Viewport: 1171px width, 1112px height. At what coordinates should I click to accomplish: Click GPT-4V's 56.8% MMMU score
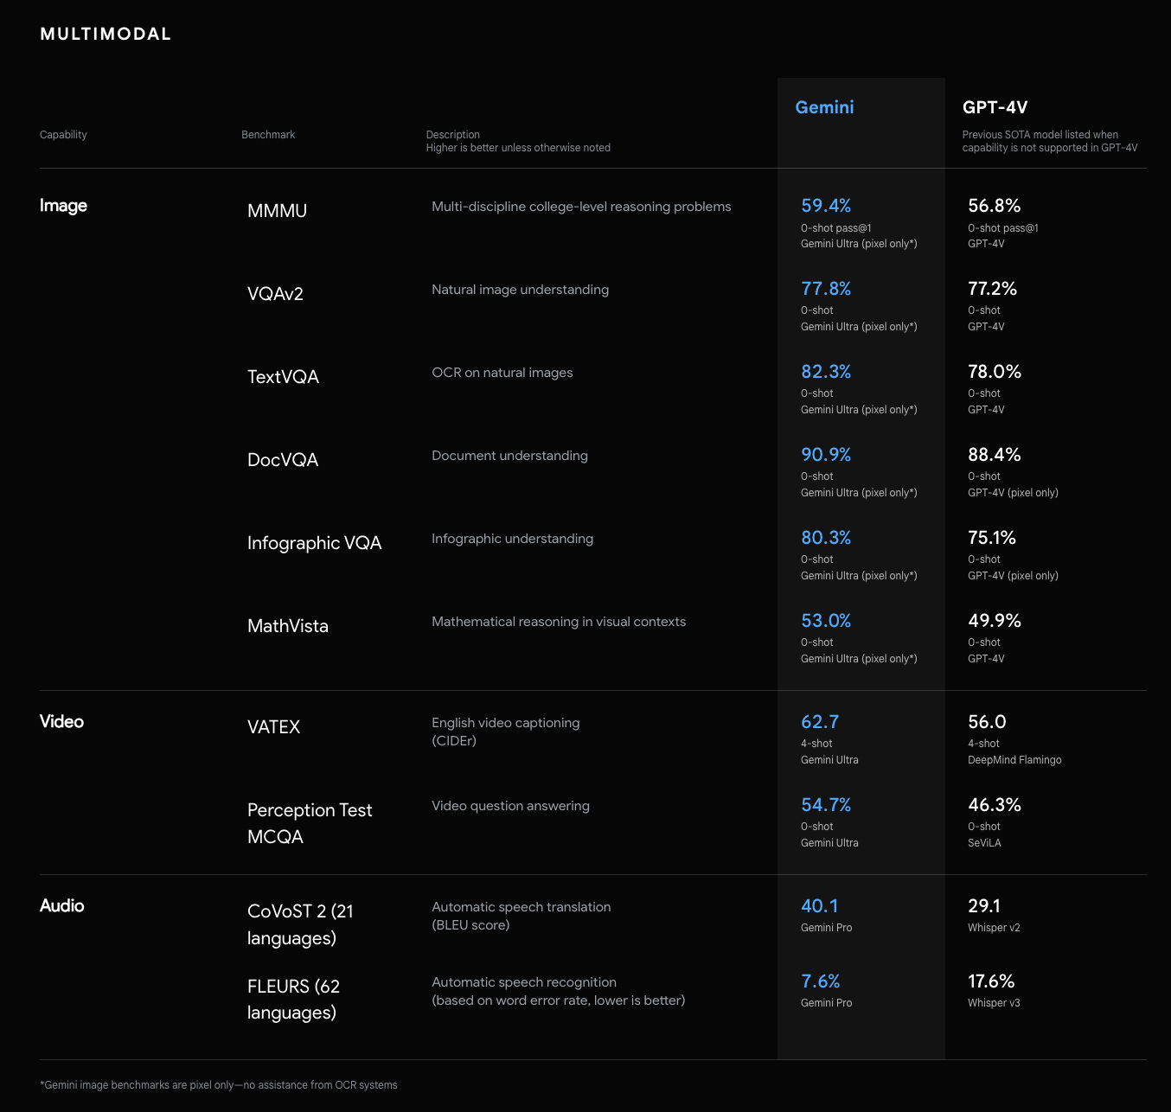coord(994,206)
